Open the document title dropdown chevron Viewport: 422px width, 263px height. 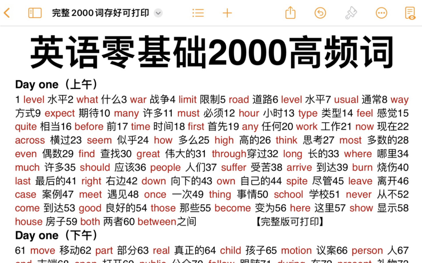(x=158, y=13)
